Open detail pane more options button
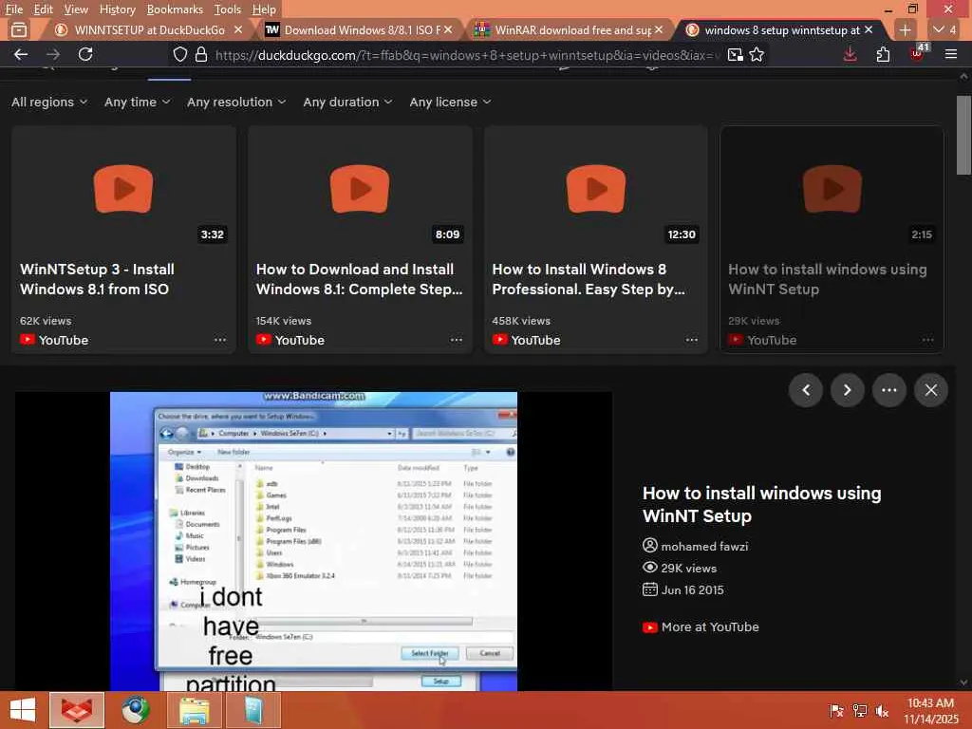972x729 pixels. coord(888,390)
